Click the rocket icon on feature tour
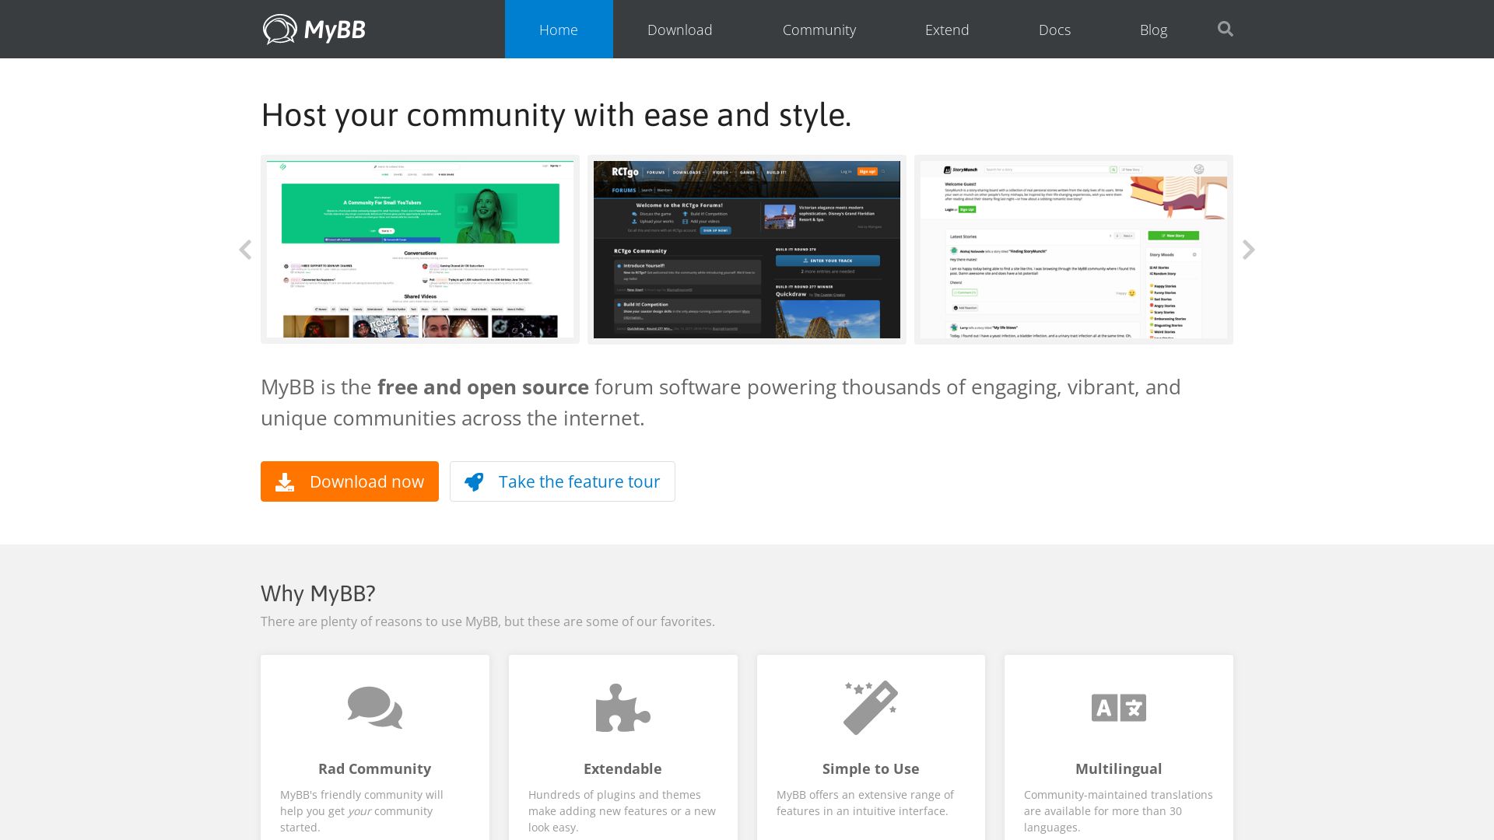Screen dimensions: 1494x840 tap(473, 481)
